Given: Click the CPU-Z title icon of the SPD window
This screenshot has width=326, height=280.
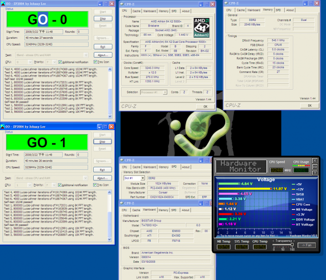Looking at the screenshot, I should click(122, 160).
